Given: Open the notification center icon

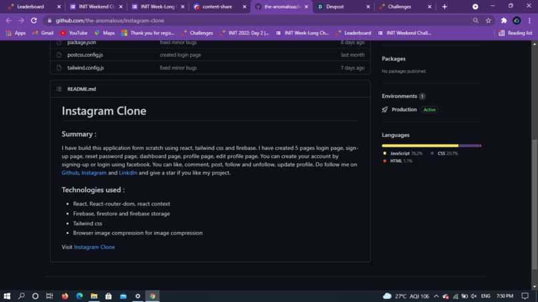Looking at the screenshot, I should (525, 296).
